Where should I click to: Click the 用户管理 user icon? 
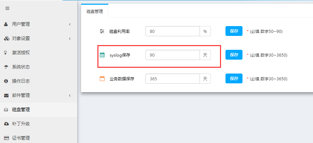(x=6, y=24)
